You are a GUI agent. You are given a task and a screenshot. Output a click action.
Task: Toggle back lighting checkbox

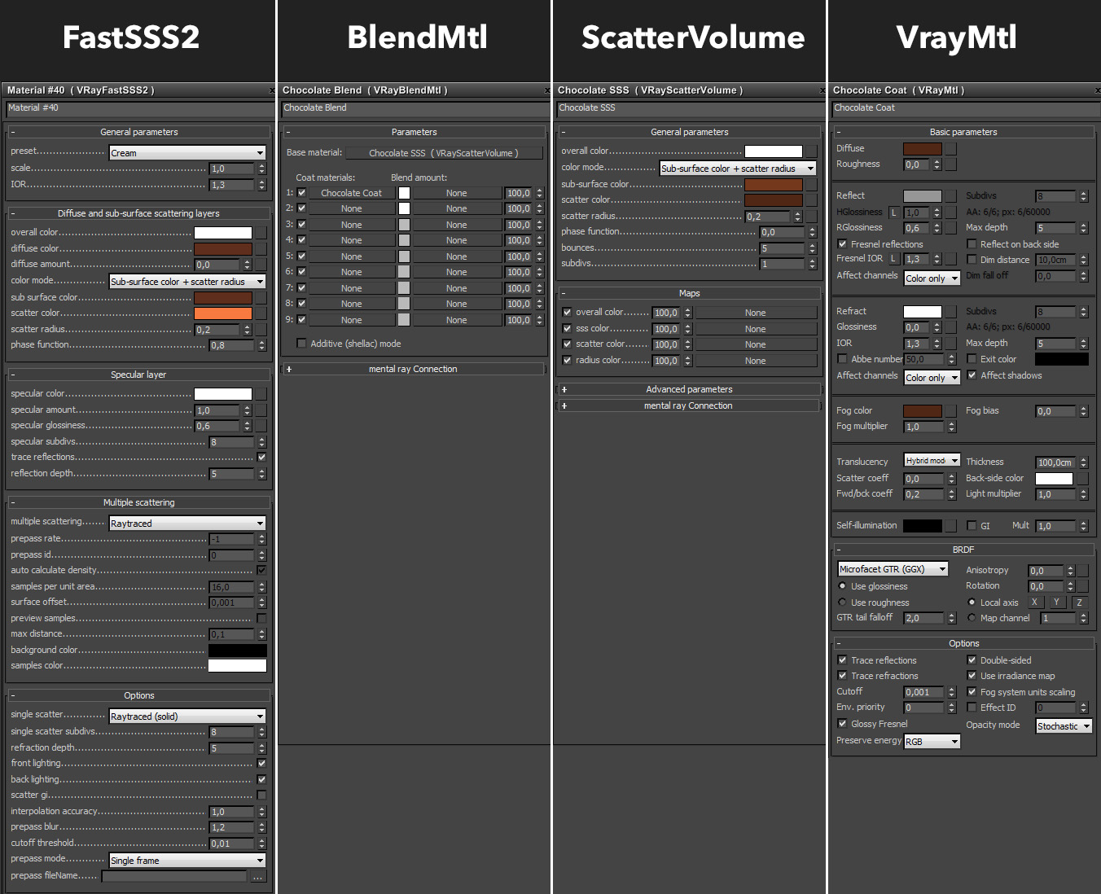coord(261,779)
